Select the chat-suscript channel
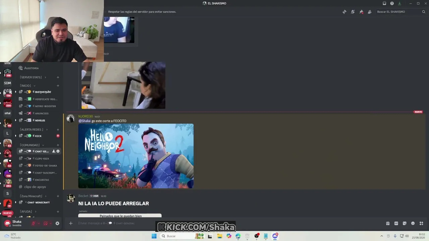429x241 pixels. 39,173
